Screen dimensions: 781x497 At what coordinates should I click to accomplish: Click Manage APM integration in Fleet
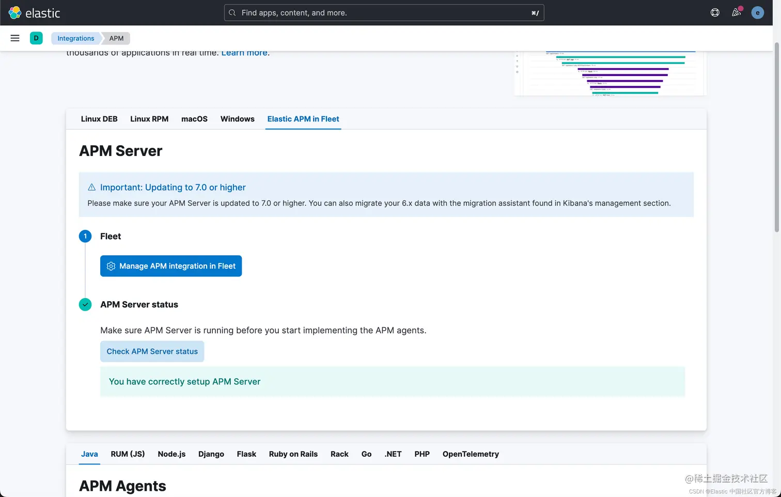point(171,266)
